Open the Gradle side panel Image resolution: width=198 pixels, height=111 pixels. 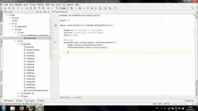coord(197,15)
